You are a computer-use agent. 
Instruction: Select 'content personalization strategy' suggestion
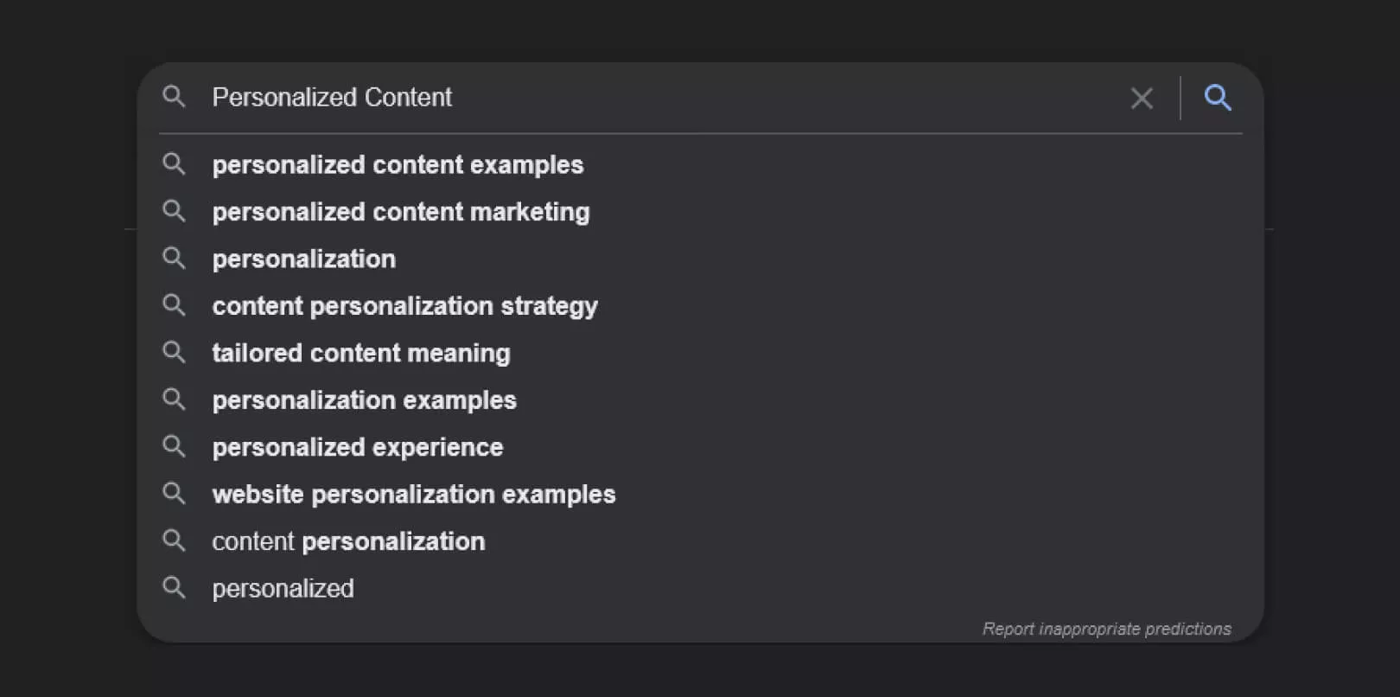point(404,306)
